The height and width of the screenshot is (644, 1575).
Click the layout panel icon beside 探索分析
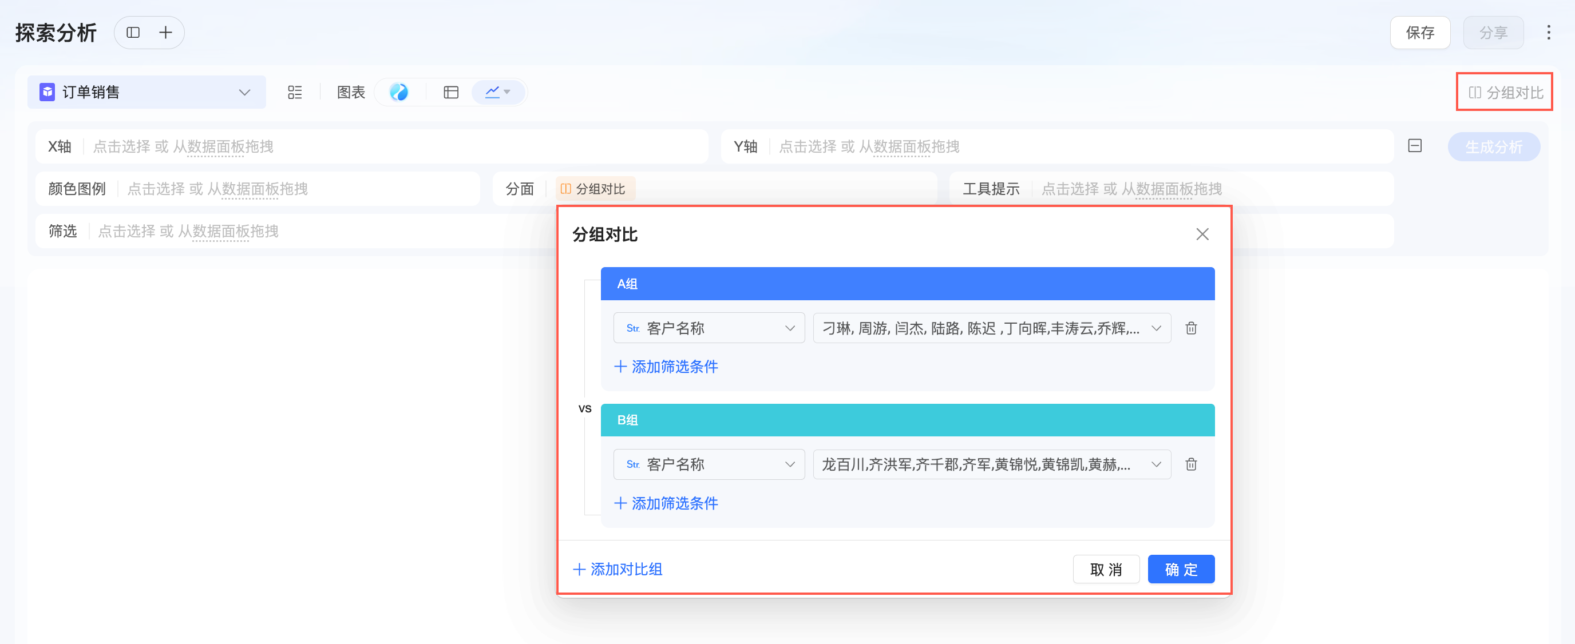coord(133,33)
